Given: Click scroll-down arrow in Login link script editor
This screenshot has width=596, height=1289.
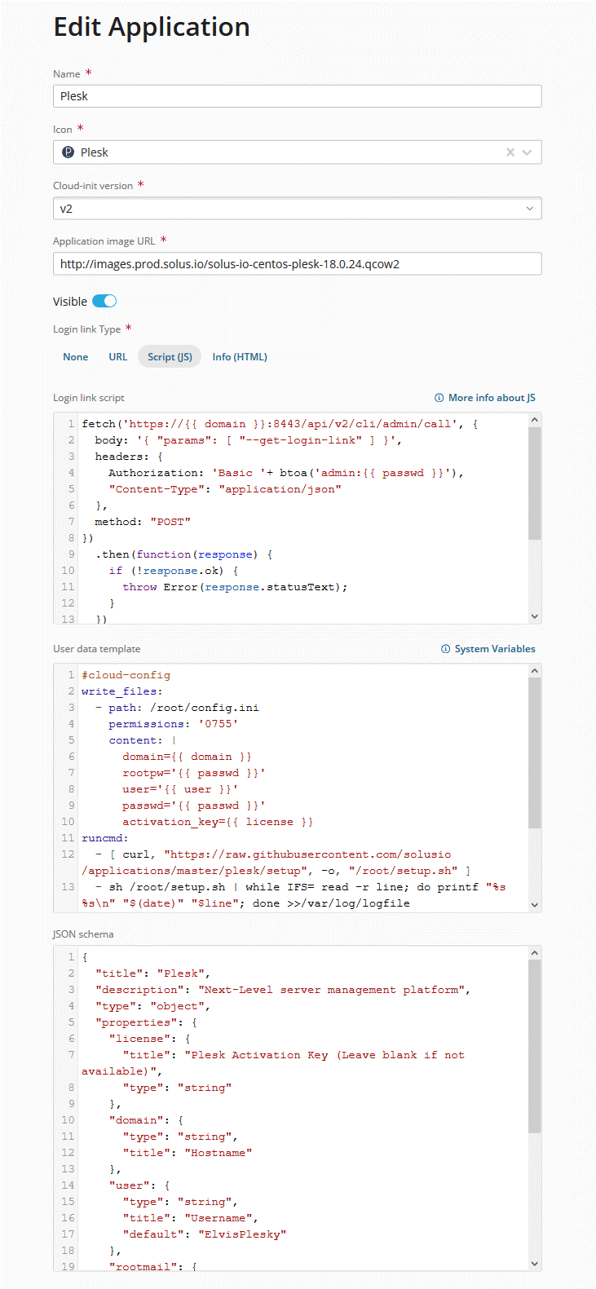Looking at the screenshot, I should tap(535, 616).
